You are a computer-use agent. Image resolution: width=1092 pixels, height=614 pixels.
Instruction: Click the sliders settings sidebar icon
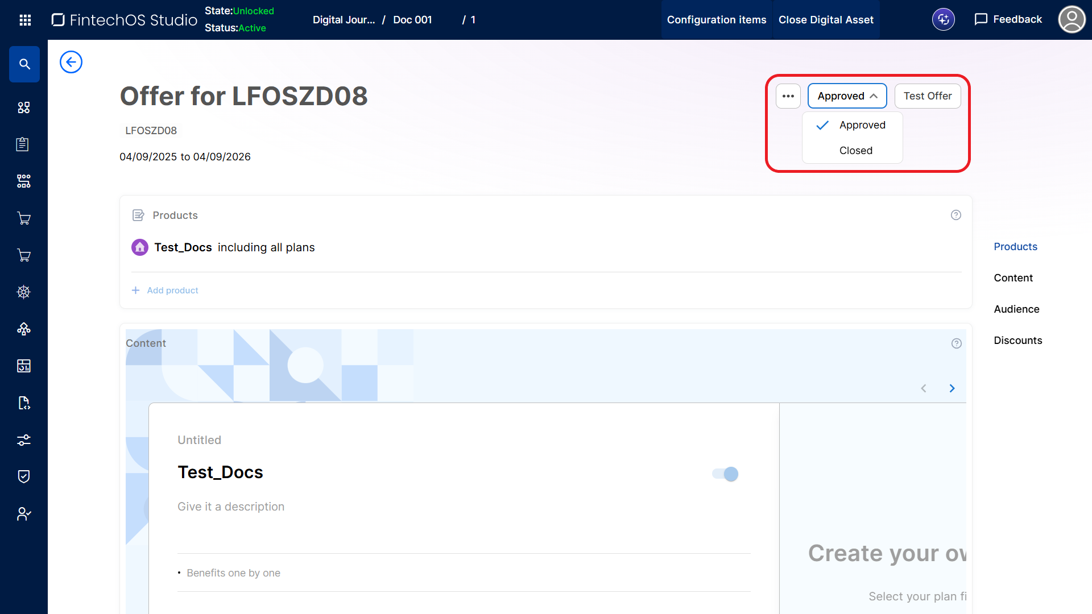pos(24,440)
